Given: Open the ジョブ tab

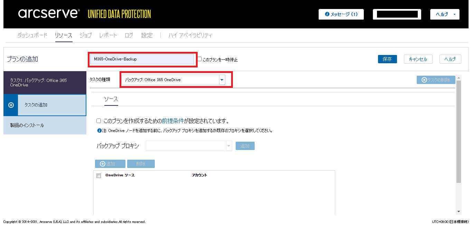Looking at the screenshot, I should click(86, 35).
